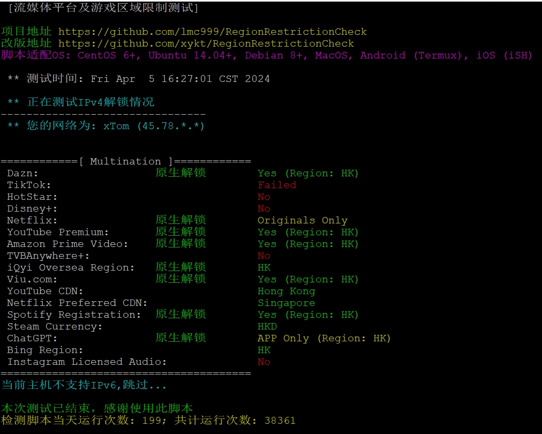Click the Netflix Preferred CDN: label
This screenshot has width=542, height=434.
tap(77, 303)
